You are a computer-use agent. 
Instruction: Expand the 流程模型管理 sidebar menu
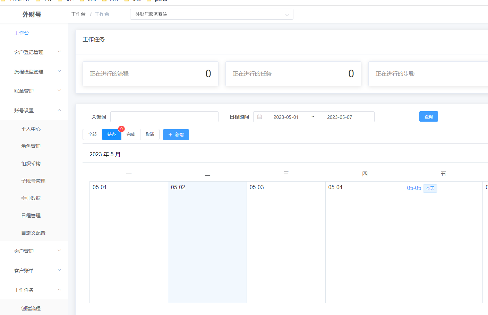(x=34, y=71)
